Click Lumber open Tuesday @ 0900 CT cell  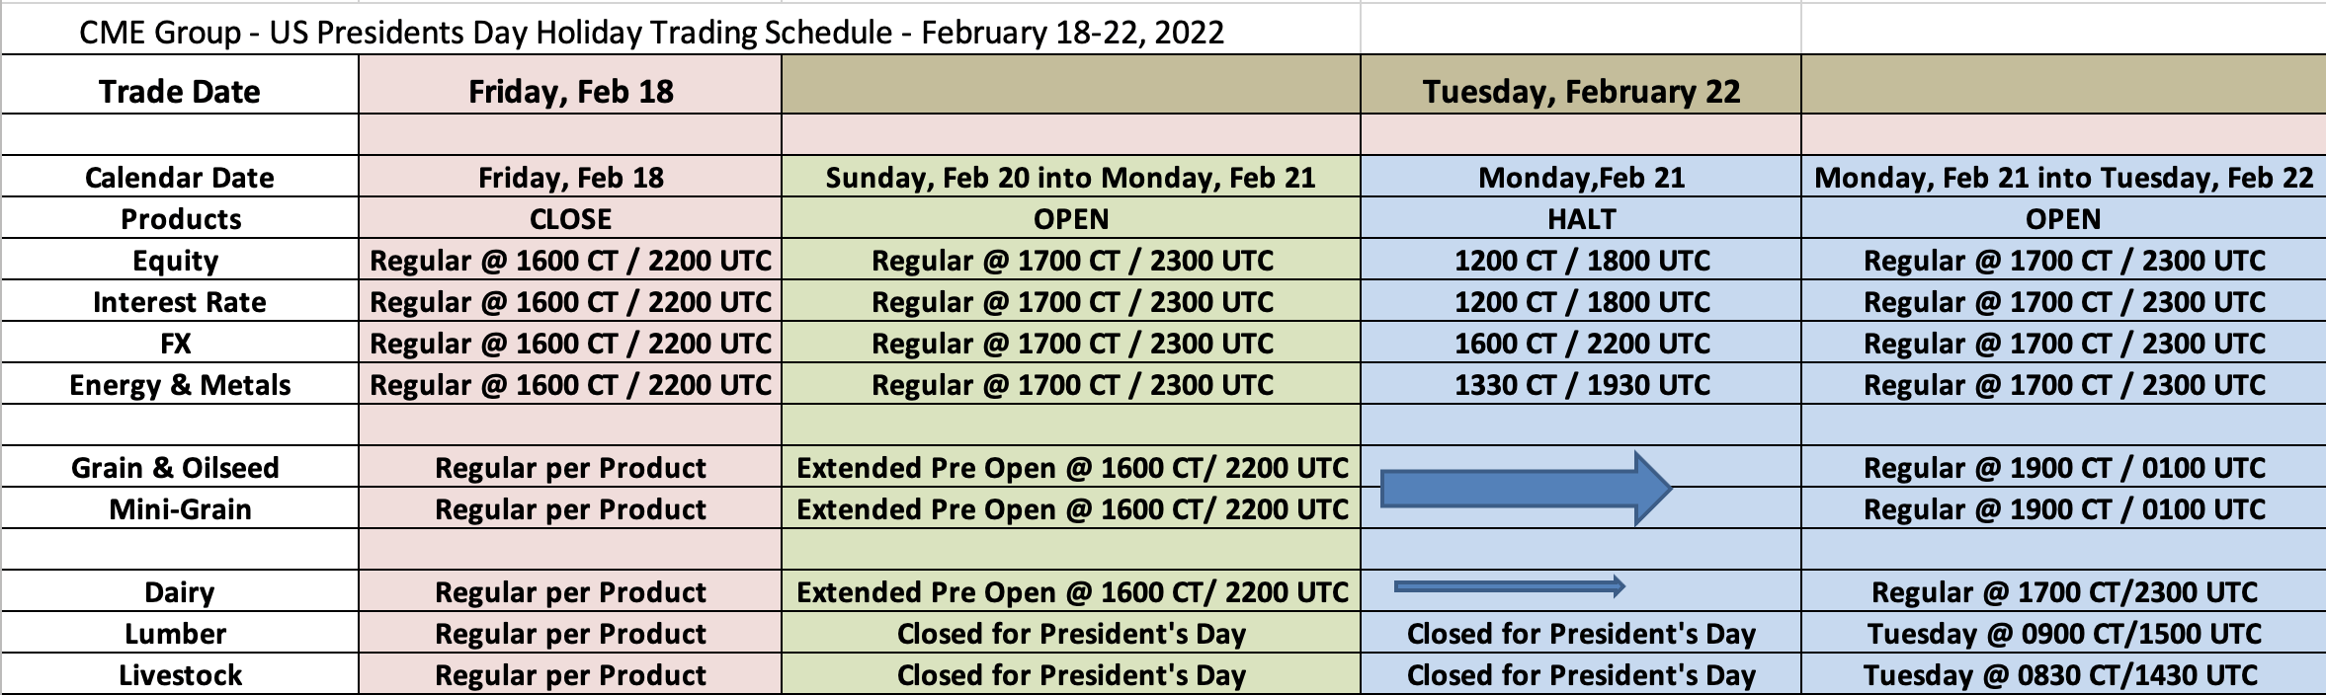pyautogui.click(x=2063, y=633)
